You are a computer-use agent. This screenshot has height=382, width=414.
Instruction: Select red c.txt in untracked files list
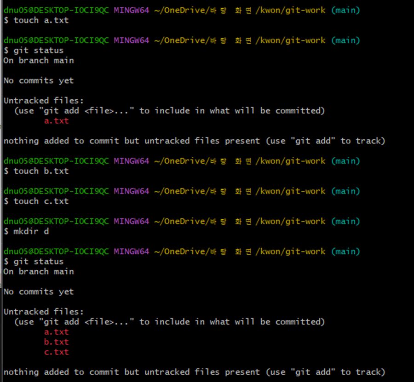57,352
